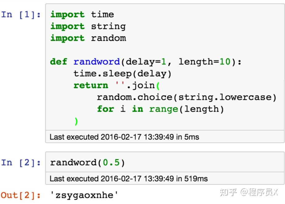Click the green closing parenthesis in cell 1

pyautogui.click(x=76, y=121)
